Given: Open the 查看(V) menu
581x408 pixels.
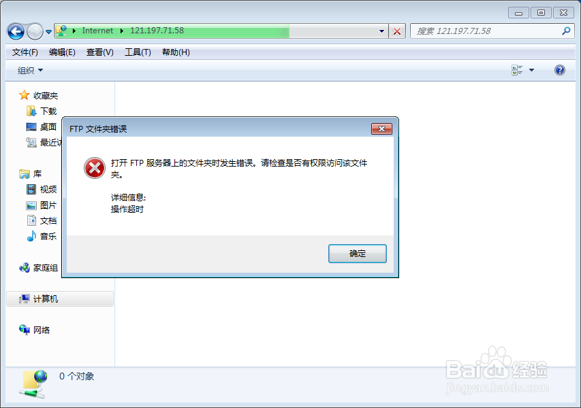Looking at the screenshot, I should click(99, 52).
